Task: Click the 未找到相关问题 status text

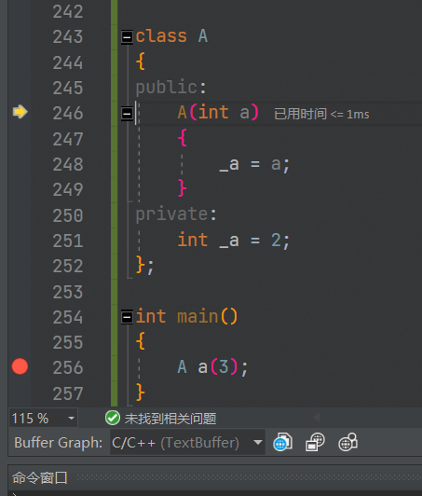Action: pos(170,419)
